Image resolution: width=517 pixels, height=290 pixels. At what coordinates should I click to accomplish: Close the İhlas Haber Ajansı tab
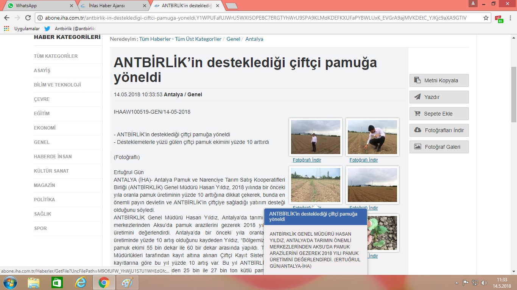point(144,6)
